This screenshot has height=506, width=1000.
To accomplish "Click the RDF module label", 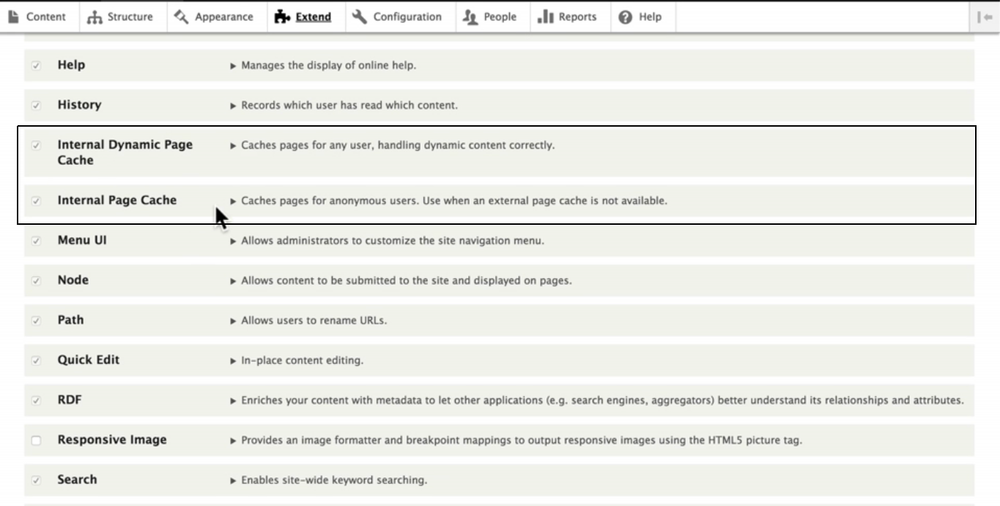I will click(x=70, y=401).
